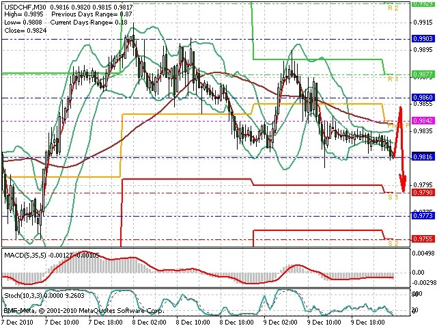The width and height of the screenshot is (437, 328).
Task: Select the 0.9816 current price label
Action: (423, 157)
